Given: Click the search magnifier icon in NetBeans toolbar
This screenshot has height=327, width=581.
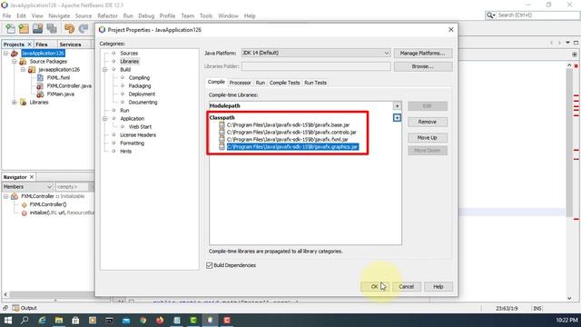Looking at the screenshot, I should [490, 15].
